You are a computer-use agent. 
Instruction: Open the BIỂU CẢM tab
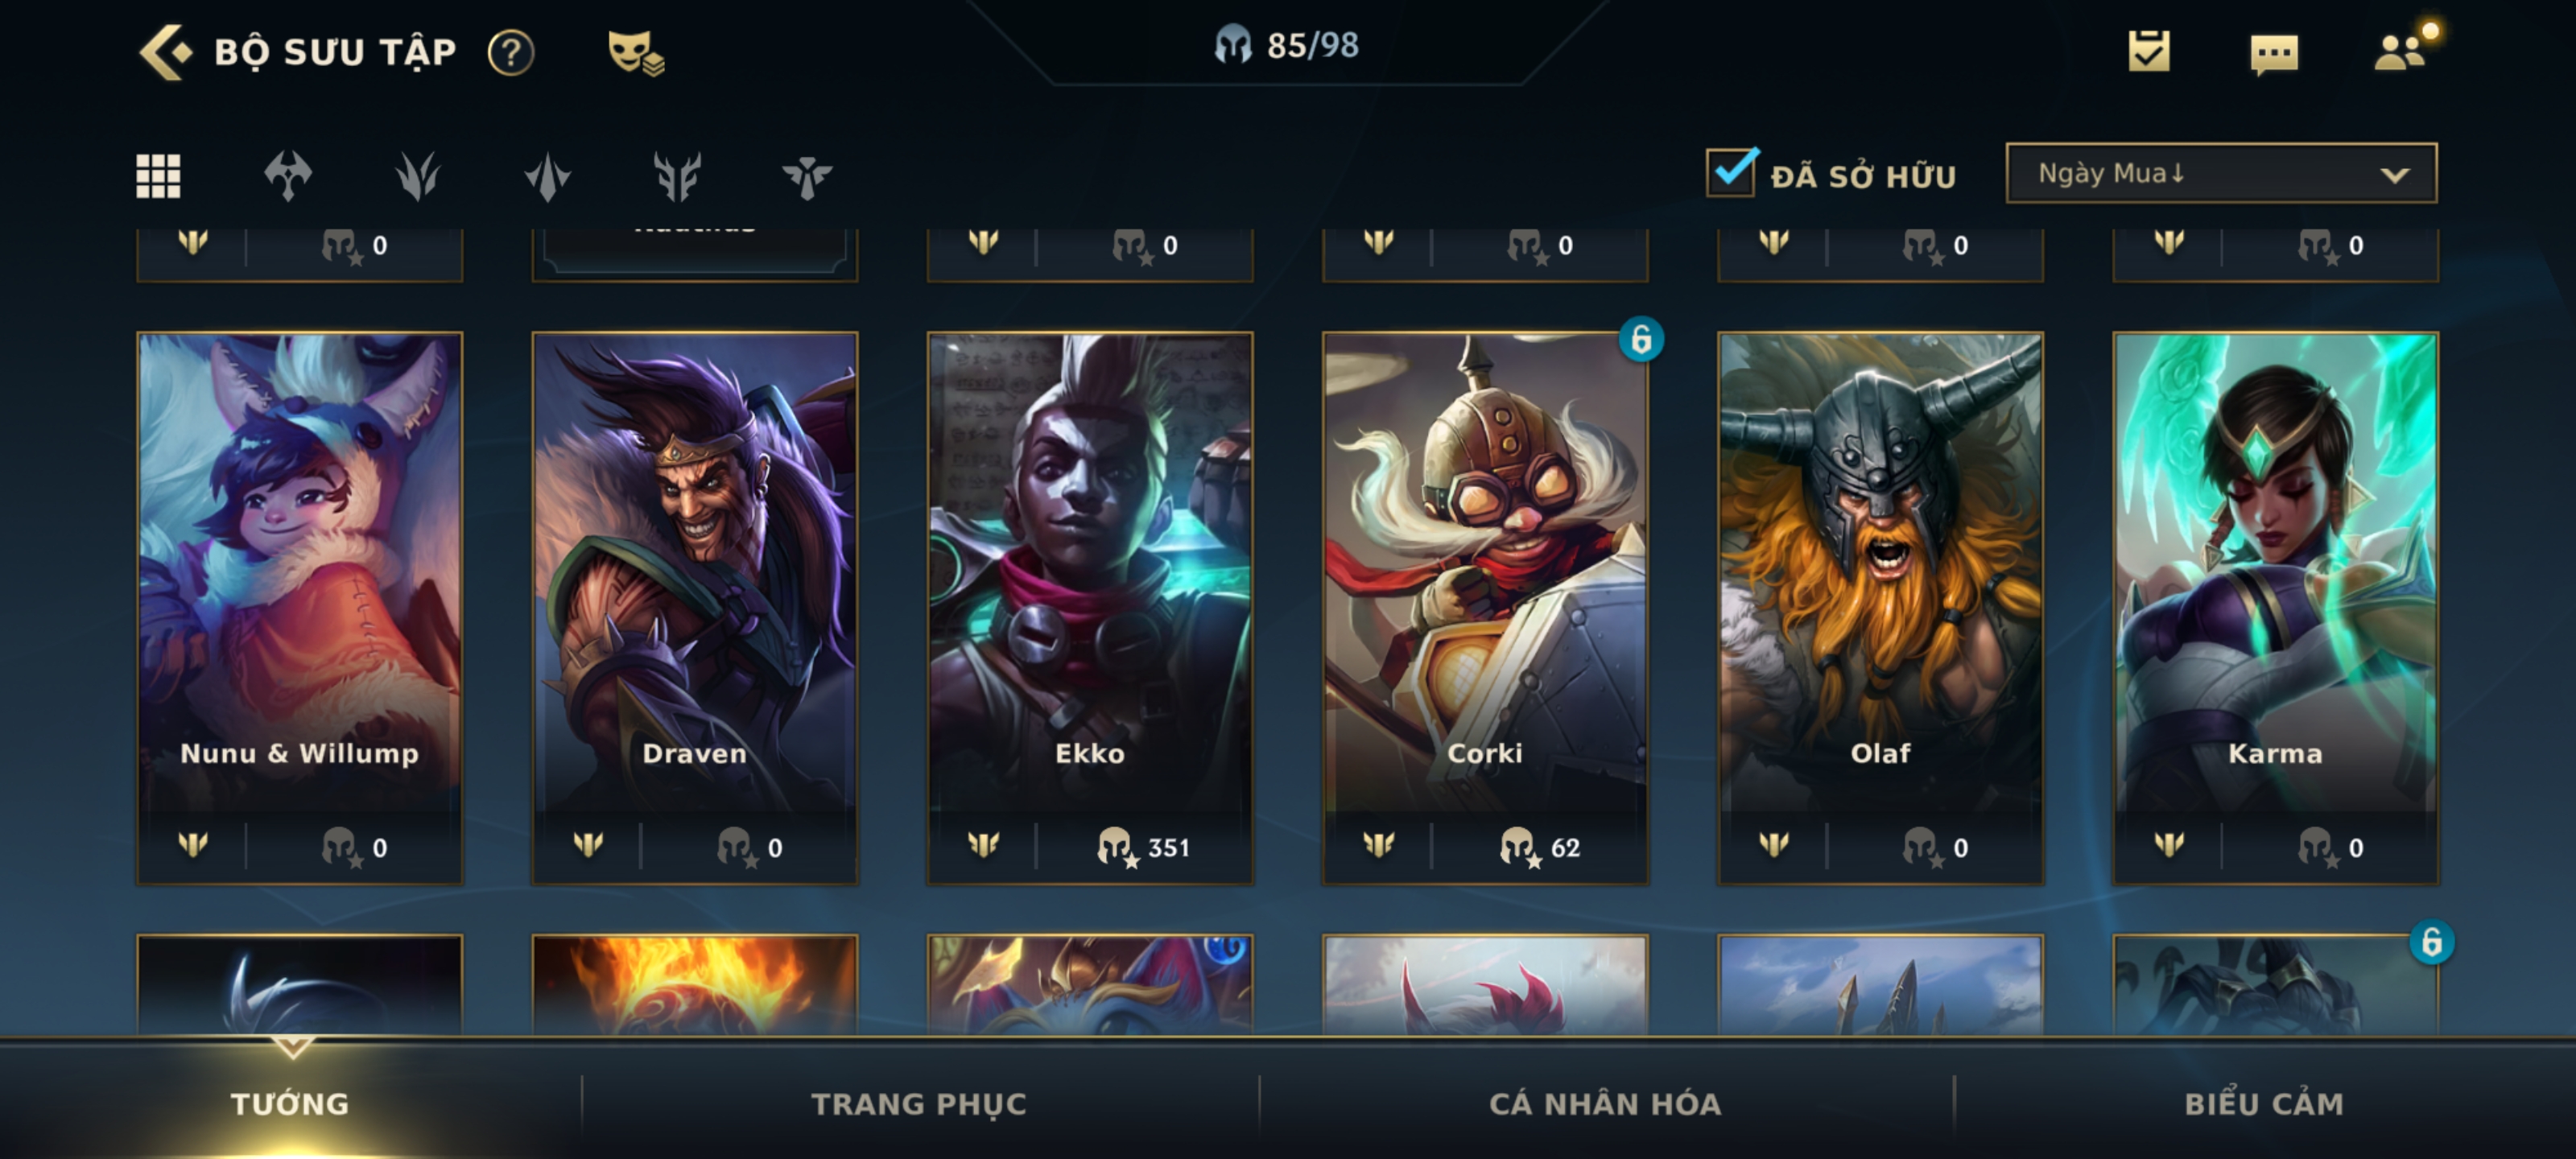[x=2264, y=1103]
